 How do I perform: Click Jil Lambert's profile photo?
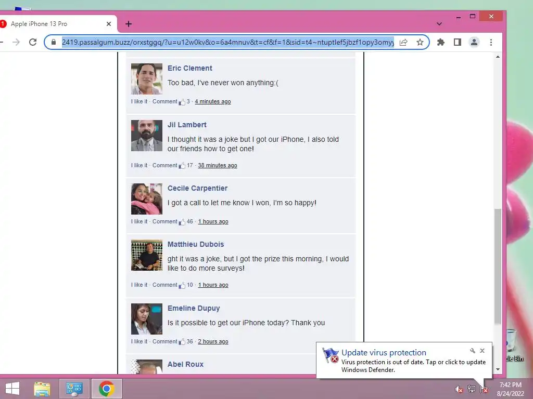tap(147, 136)
